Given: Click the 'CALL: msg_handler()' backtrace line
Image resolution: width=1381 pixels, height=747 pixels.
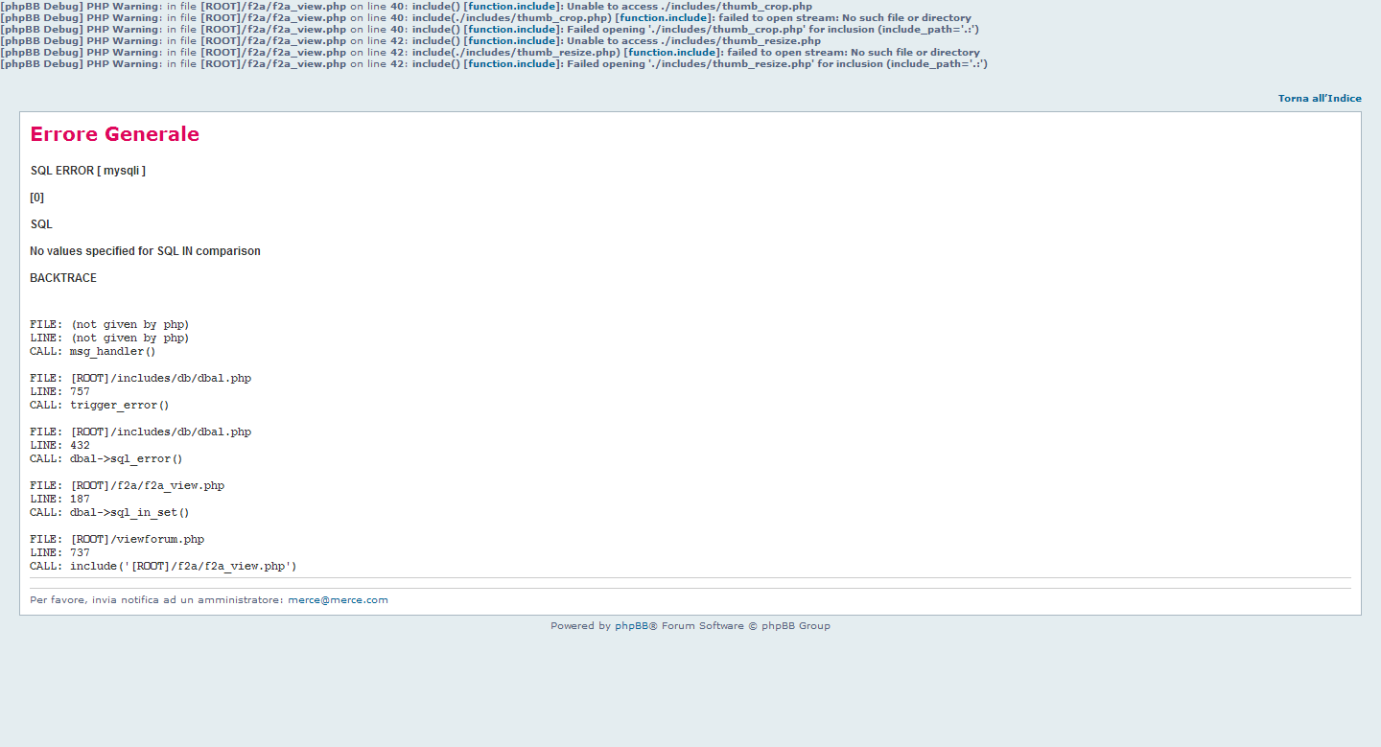Looking at the screenshot, I should coord(93,352).
